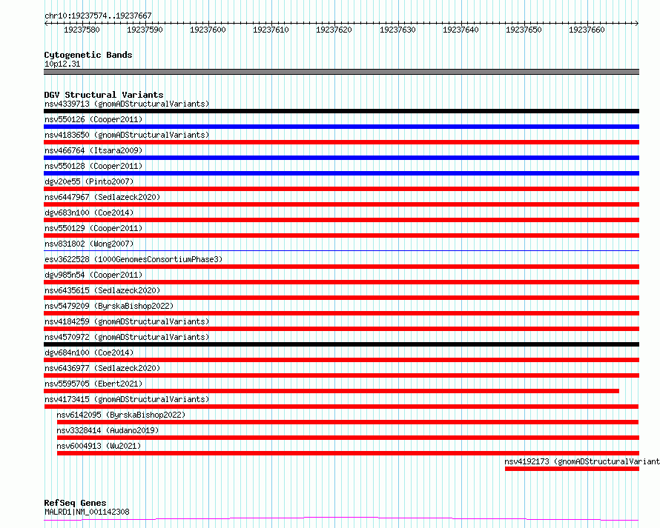Click the blue bar for nsv550126
The height and width of the screenshot is (528, 660).
[x=341, y=127]
